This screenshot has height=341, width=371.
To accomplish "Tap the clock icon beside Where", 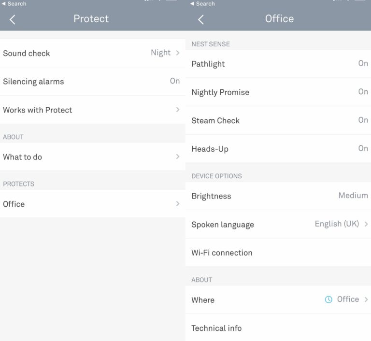I will coord(328,299).
